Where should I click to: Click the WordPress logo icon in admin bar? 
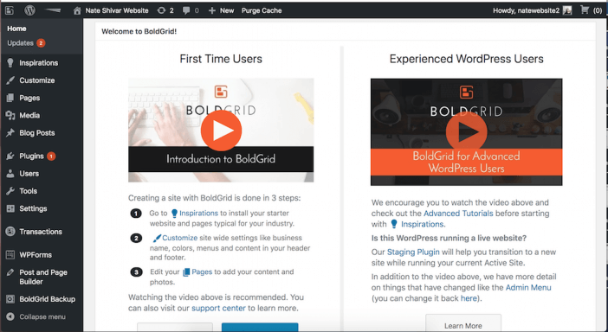coord(29,10)
